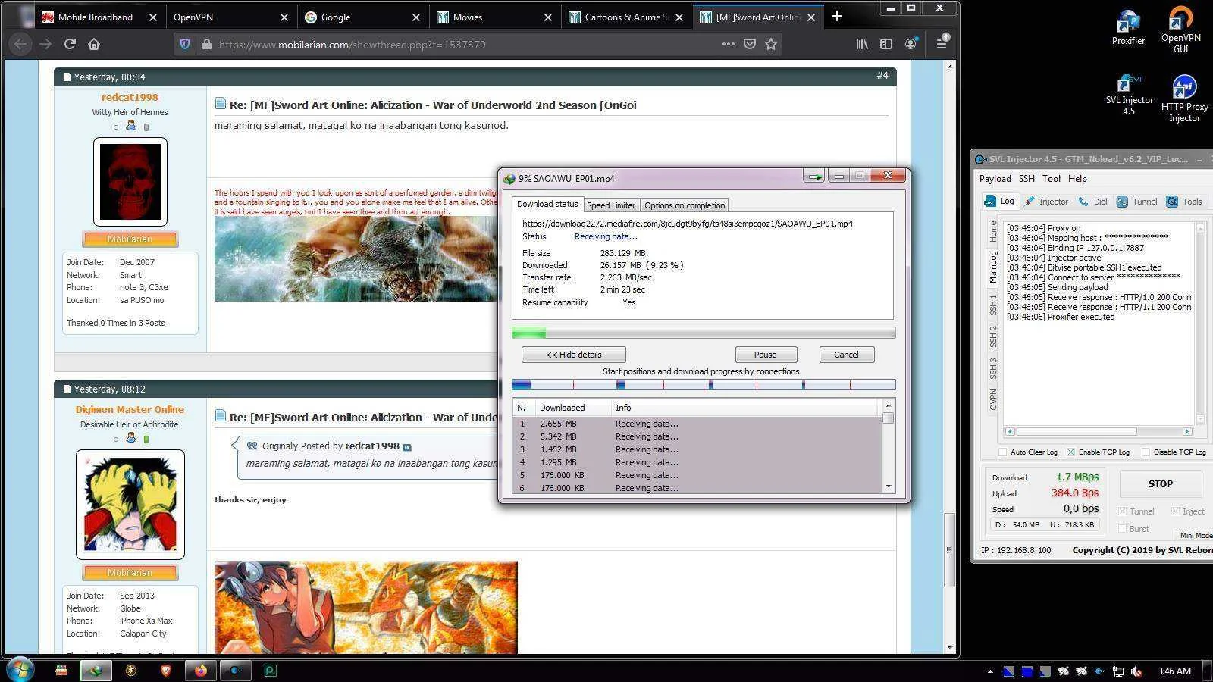Open OpenVPN GUI desktop shortcut

1180,30
